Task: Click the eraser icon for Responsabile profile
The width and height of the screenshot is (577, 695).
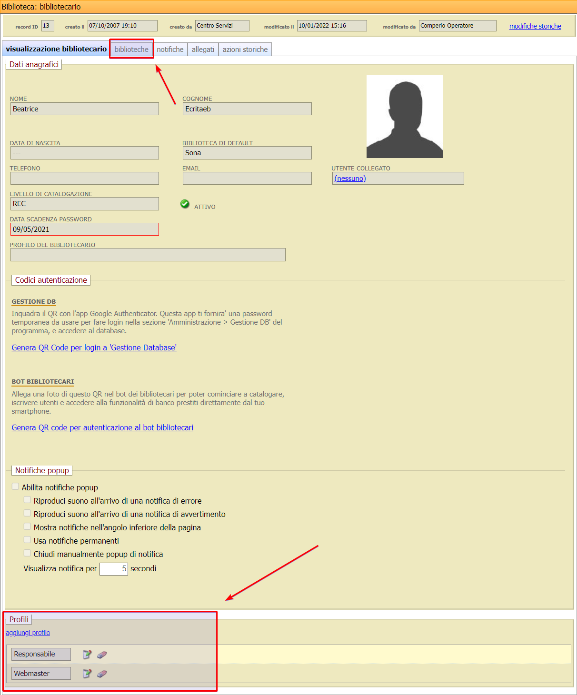Action: coord(102,655)
